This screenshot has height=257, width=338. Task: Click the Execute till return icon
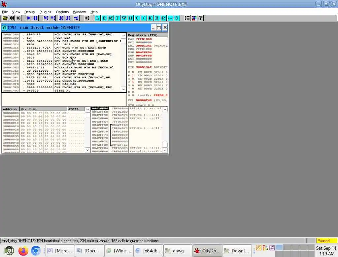(76, 18)
